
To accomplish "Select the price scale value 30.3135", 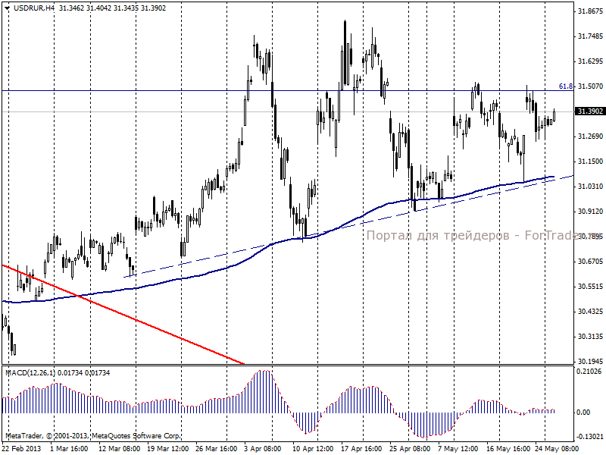I will point(590,337).
